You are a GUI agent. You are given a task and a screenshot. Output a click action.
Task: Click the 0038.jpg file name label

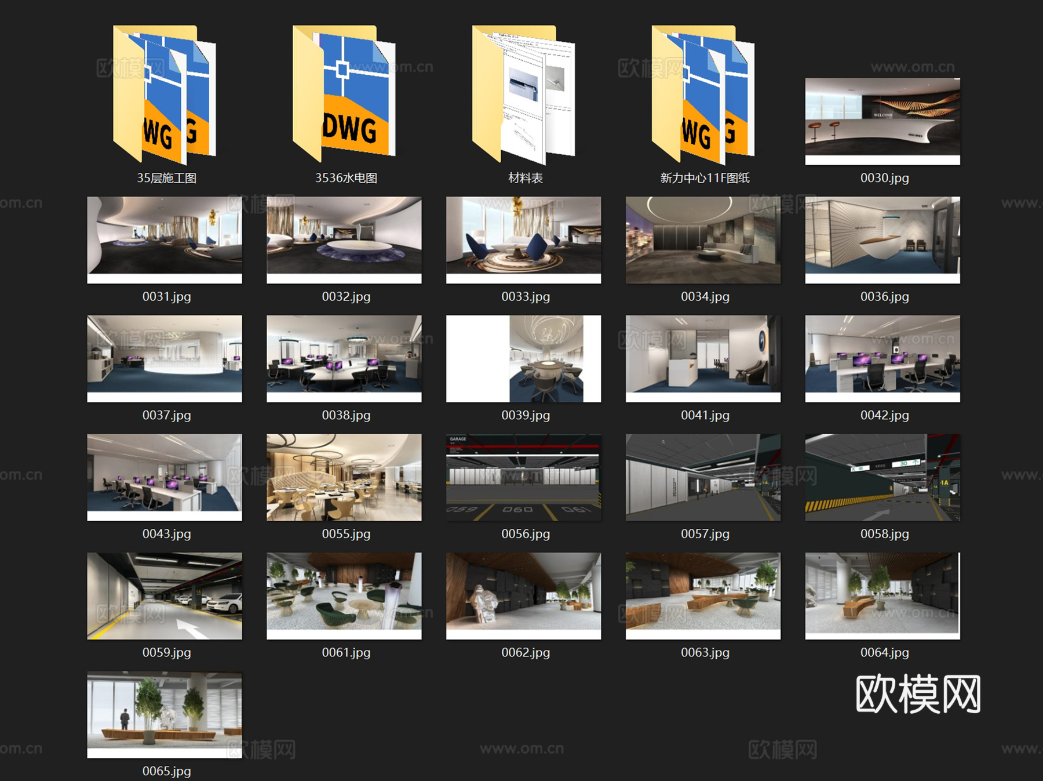pyautogui.click(x=347, y=415)
